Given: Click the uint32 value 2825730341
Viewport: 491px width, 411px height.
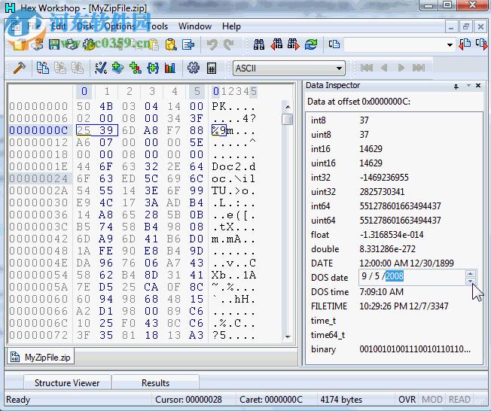Looking at the screenshot, I should (382, 191).
